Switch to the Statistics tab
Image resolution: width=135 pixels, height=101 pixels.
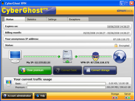(x=36, y=19)
